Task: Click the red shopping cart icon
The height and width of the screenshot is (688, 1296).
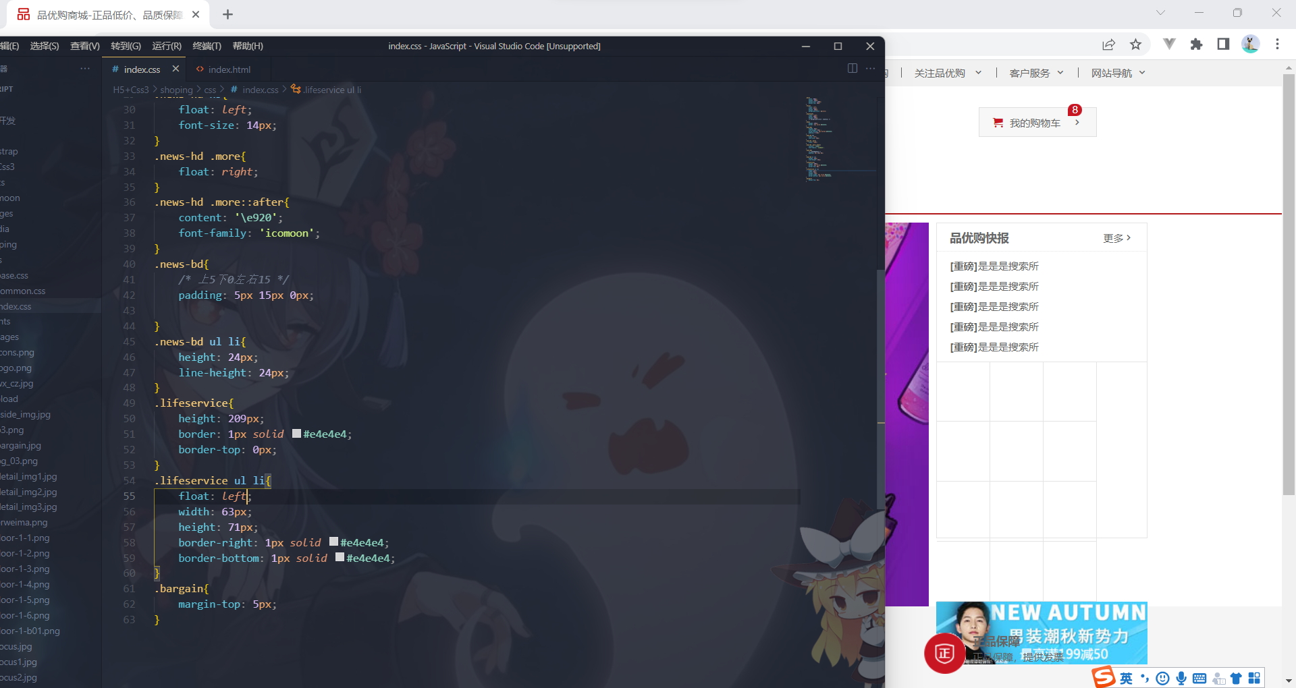Action: coord(998,123)
